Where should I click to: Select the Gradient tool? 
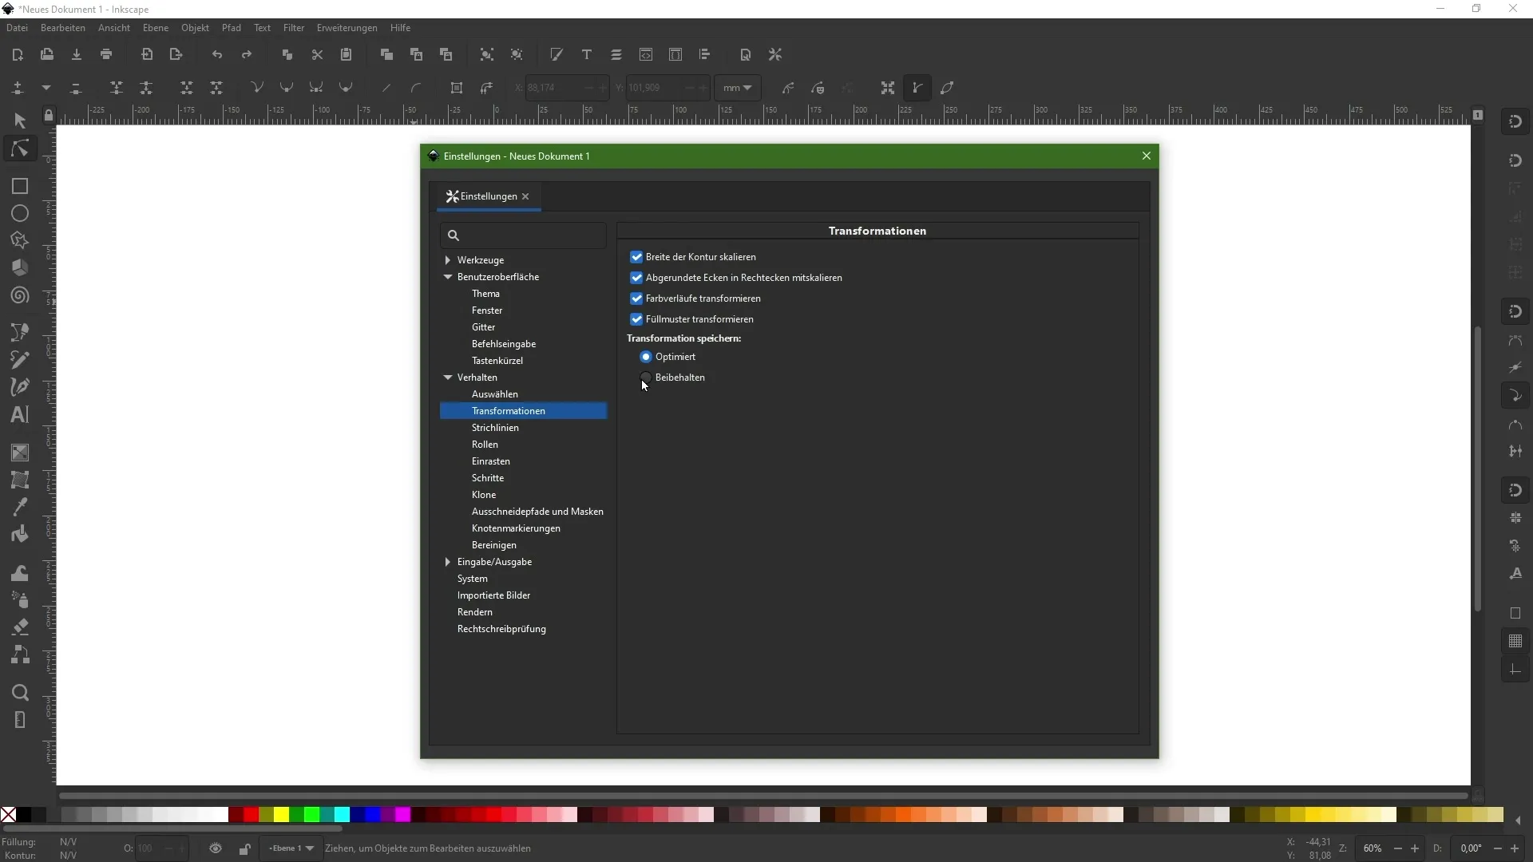tap(20, 453)
